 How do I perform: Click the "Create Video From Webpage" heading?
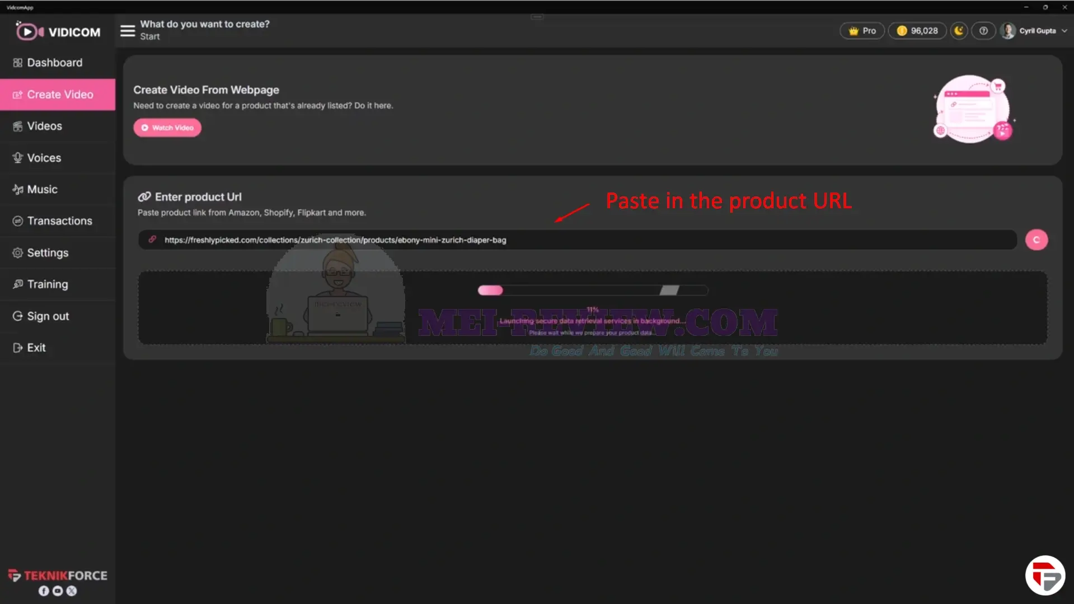pos(206,90)
